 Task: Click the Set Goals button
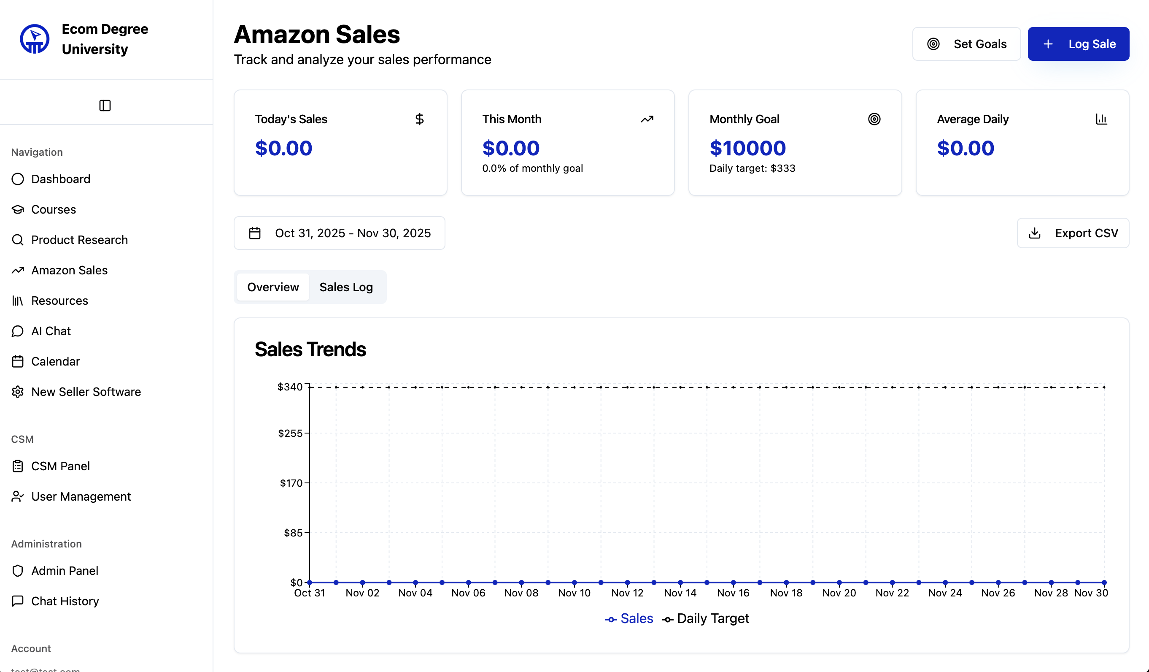966,44
